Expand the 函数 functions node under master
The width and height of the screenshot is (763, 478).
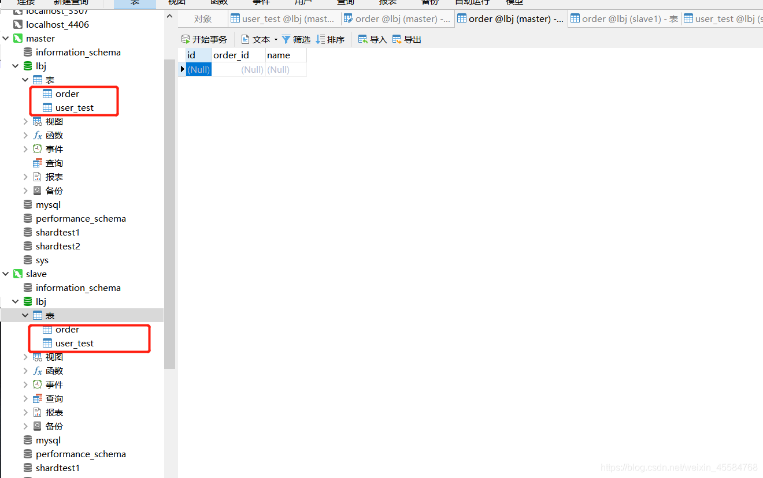coord(25,135)
